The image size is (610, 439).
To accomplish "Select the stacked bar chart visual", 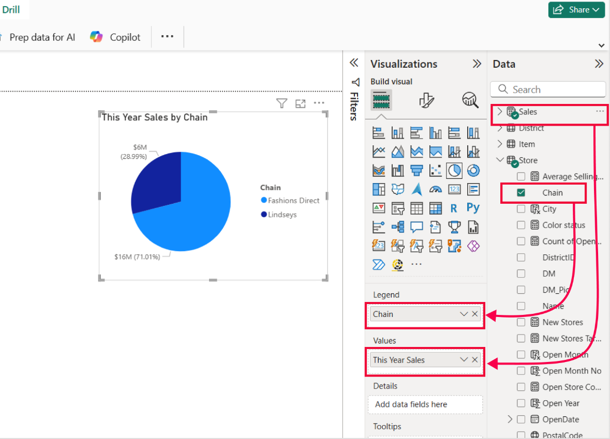I will (x=378, y=132).
